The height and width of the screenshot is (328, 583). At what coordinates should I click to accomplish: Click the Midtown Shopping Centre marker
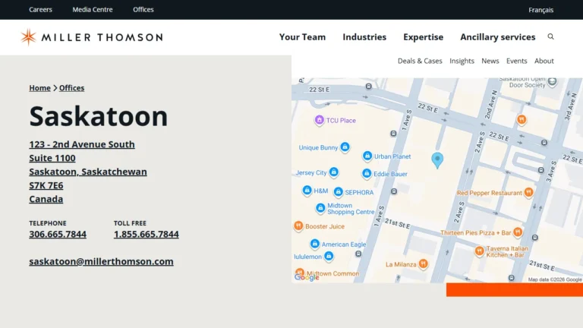coord(320,208)
